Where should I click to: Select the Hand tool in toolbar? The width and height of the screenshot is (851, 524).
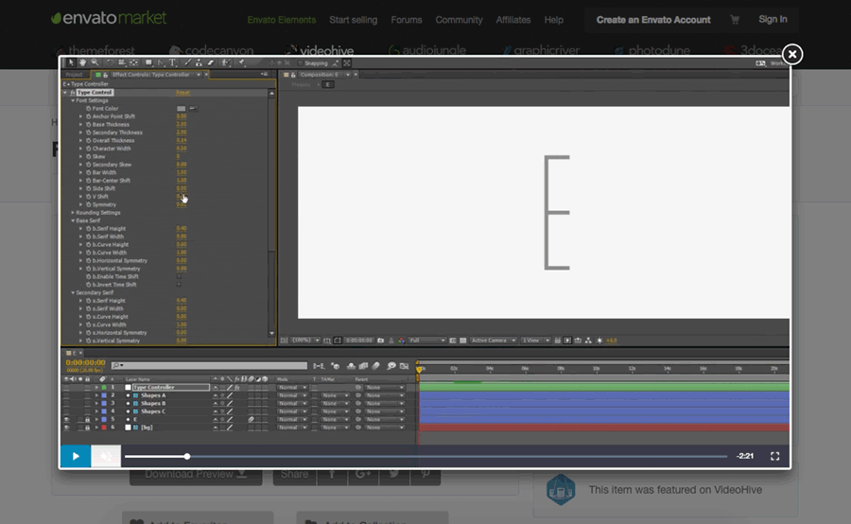tap(84, 63)
